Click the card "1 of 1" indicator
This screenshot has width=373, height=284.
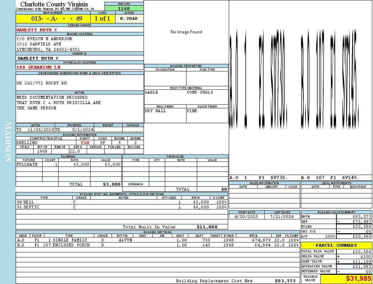click(102, 18)
